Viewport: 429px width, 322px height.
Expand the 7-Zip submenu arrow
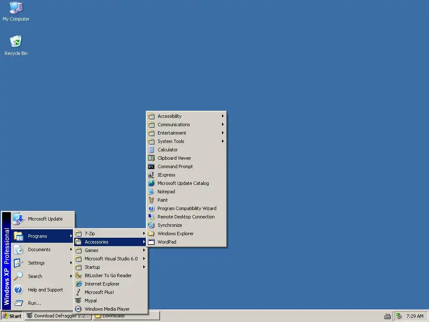[x=144, y=234]
